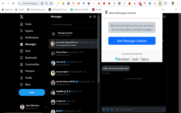Screen dimensions: 181x113
Task: Click the X logo in the sidebar
Action: coord(21,17)
